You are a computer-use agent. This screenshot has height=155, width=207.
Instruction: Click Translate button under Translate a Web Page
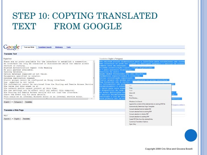(x=26, y=119)
